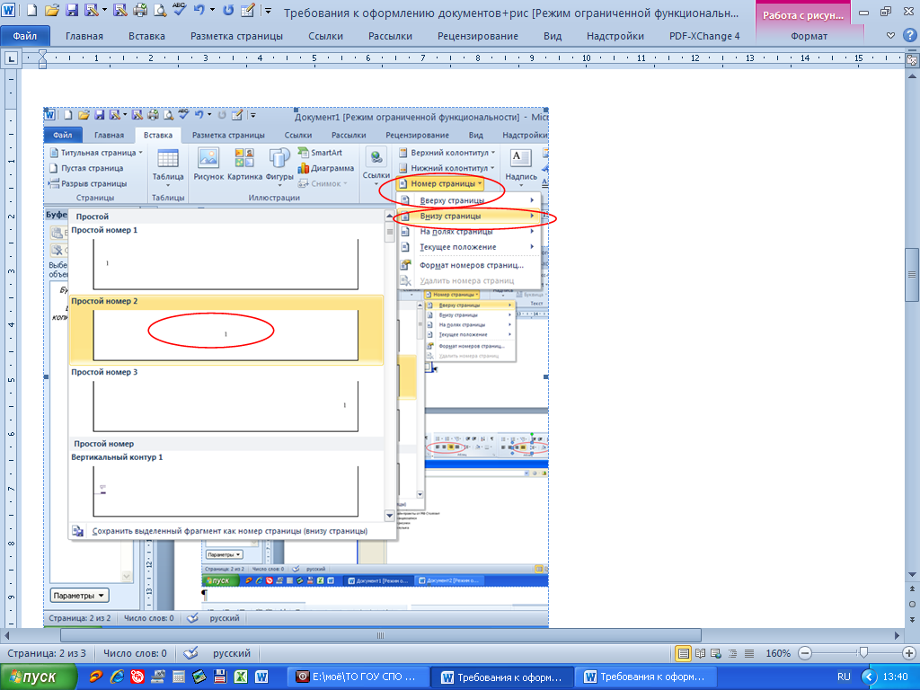Open the Надстройки ribbon tab
Viewport: 920px width, 690px height.
click(615, 36)
